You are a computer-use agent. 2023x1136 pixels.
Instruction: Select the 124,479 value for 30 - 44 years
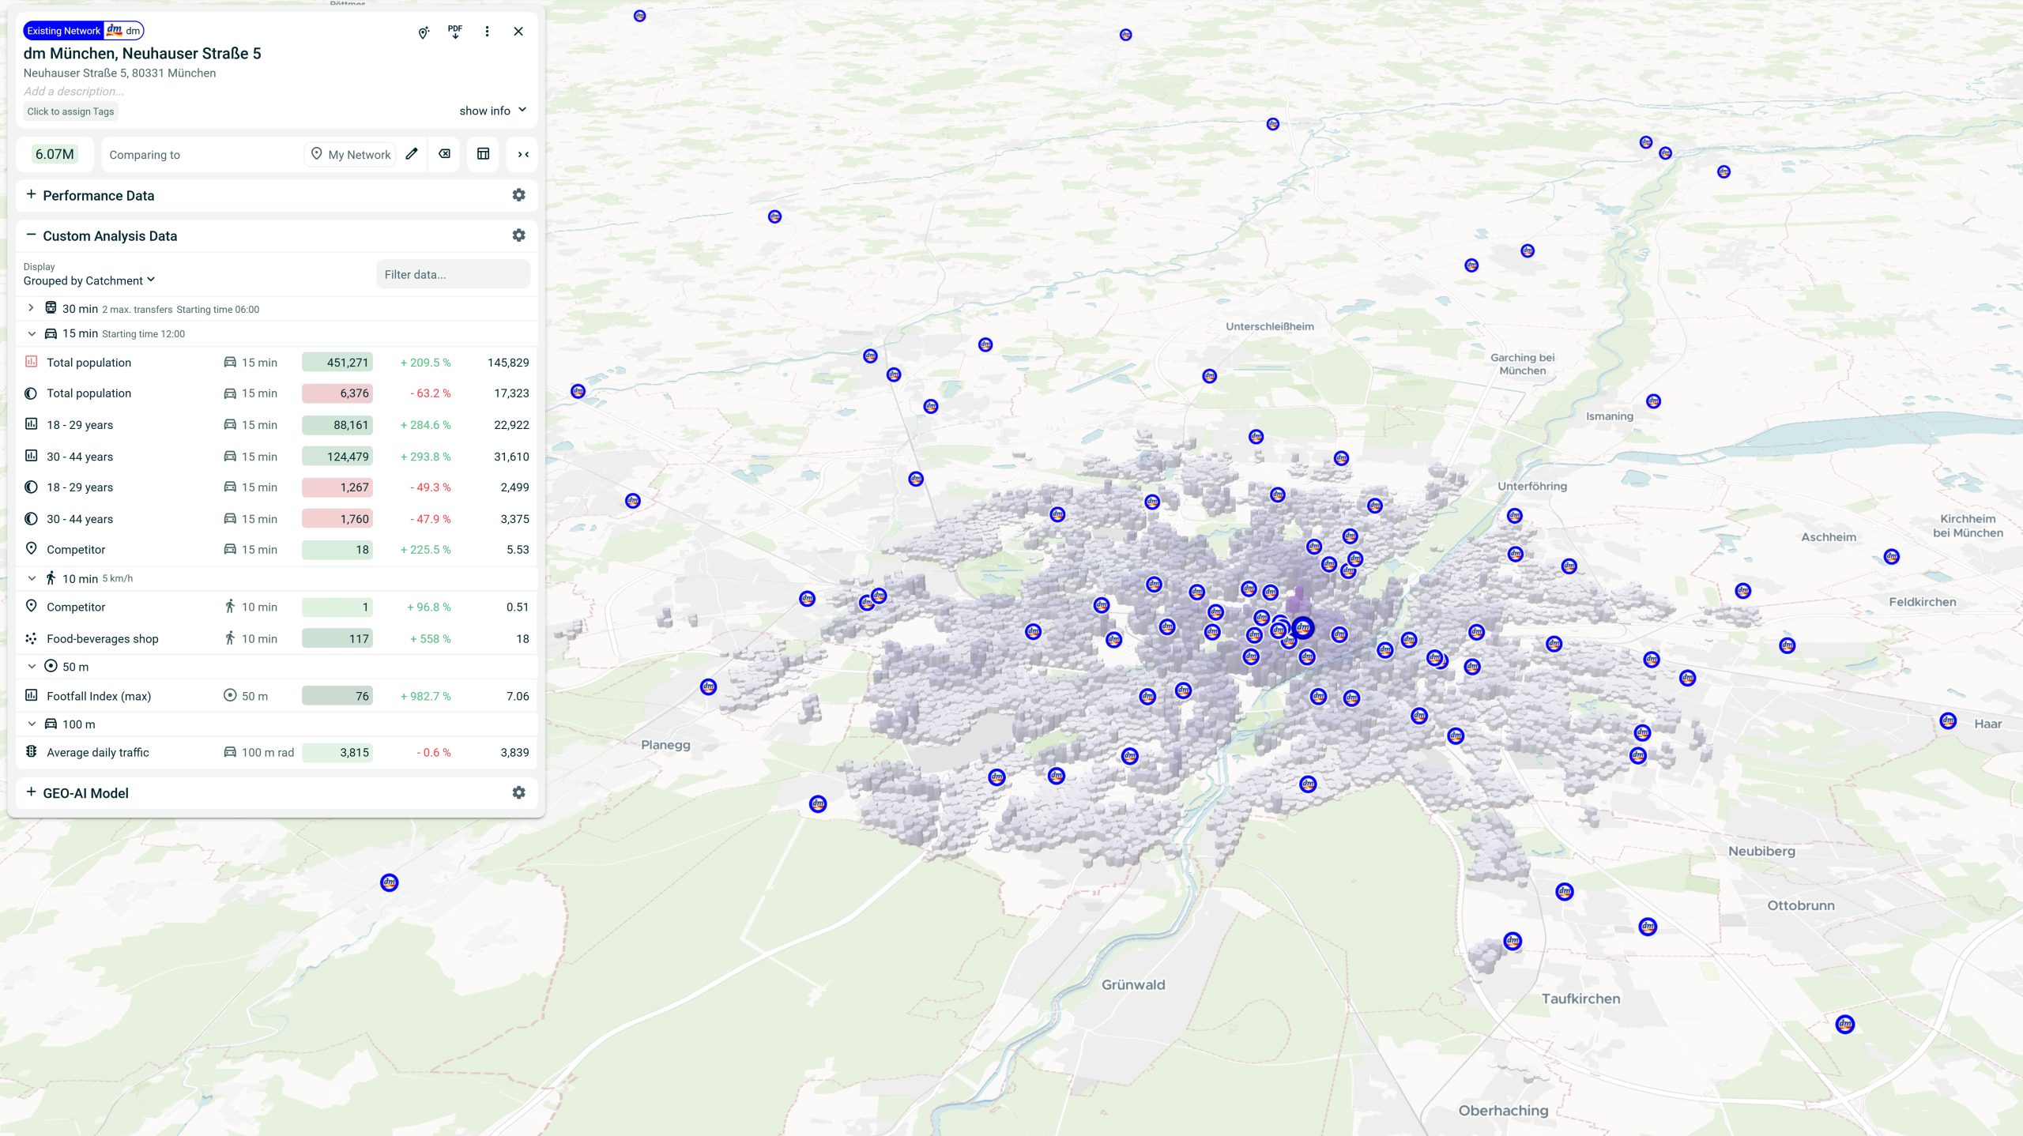click(337, 457)
